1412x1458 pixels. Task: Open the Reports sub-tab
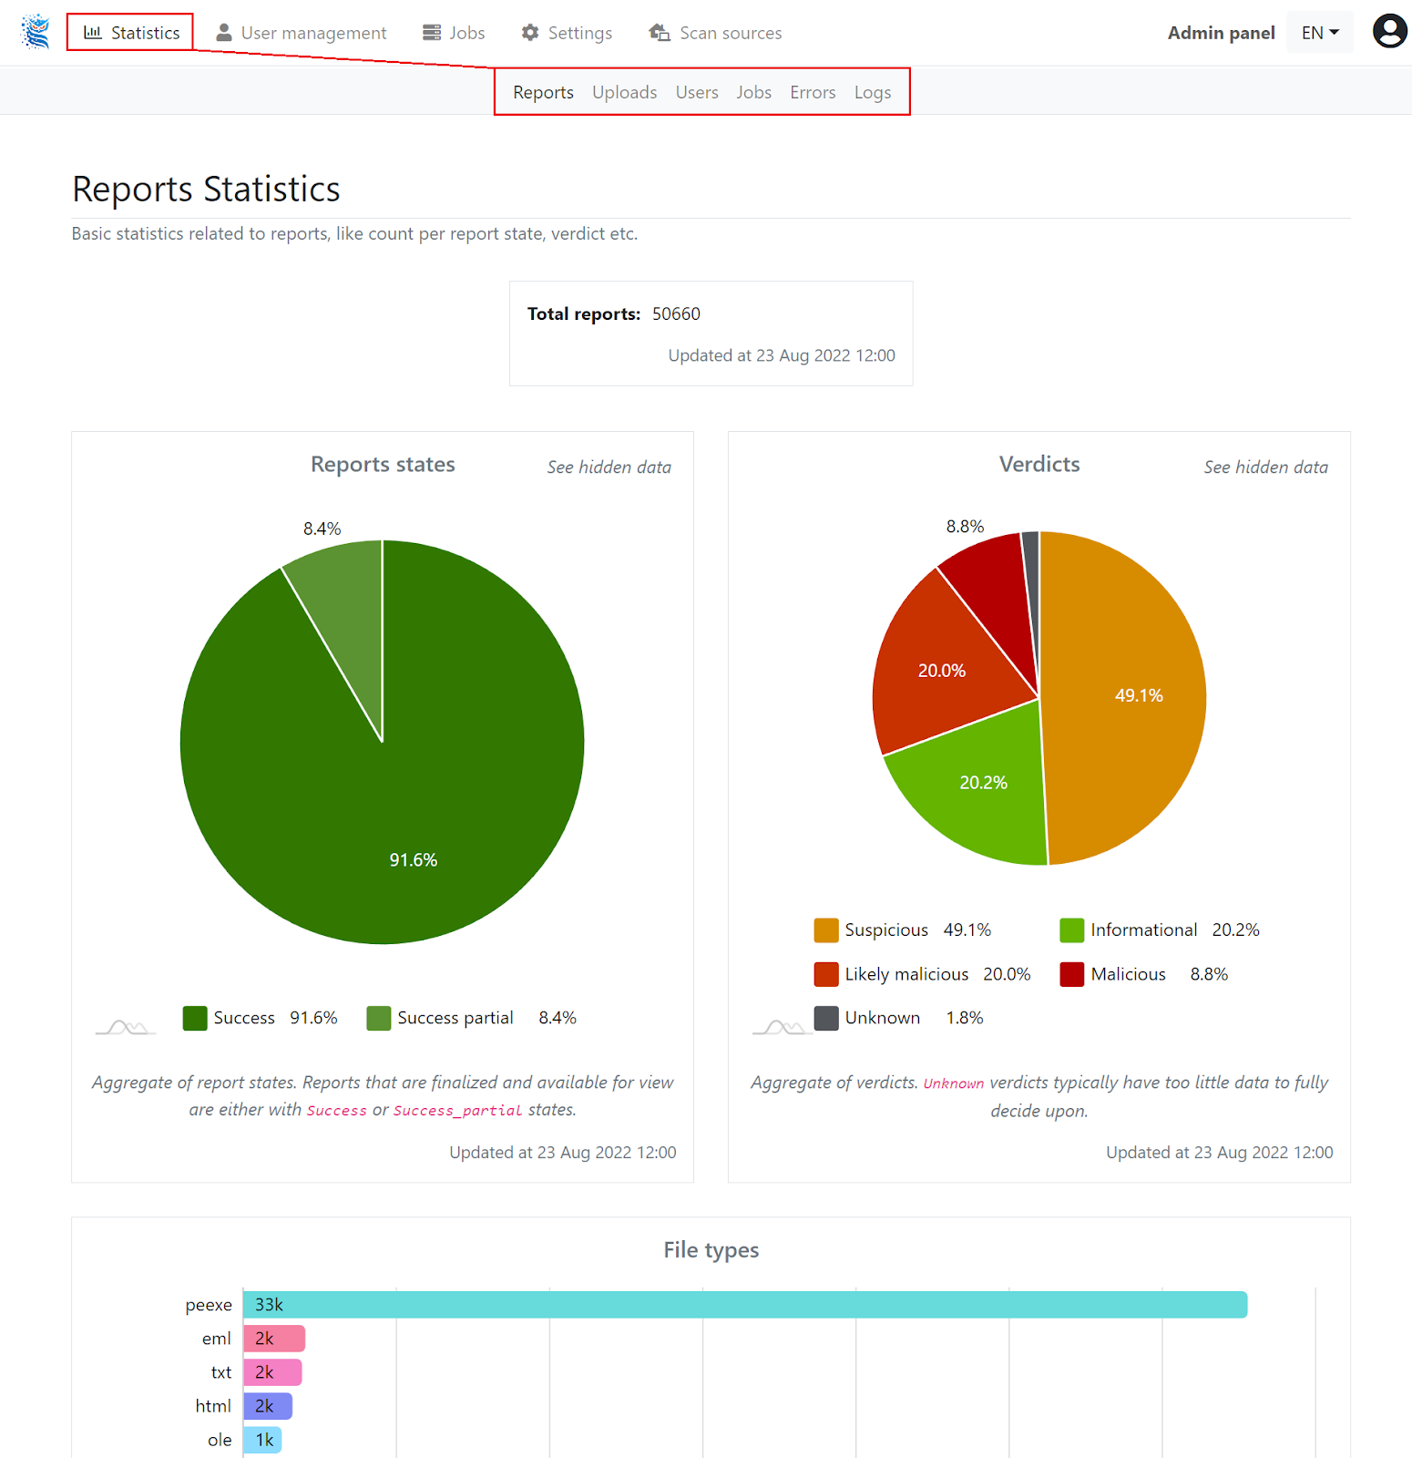pos(543,92)
